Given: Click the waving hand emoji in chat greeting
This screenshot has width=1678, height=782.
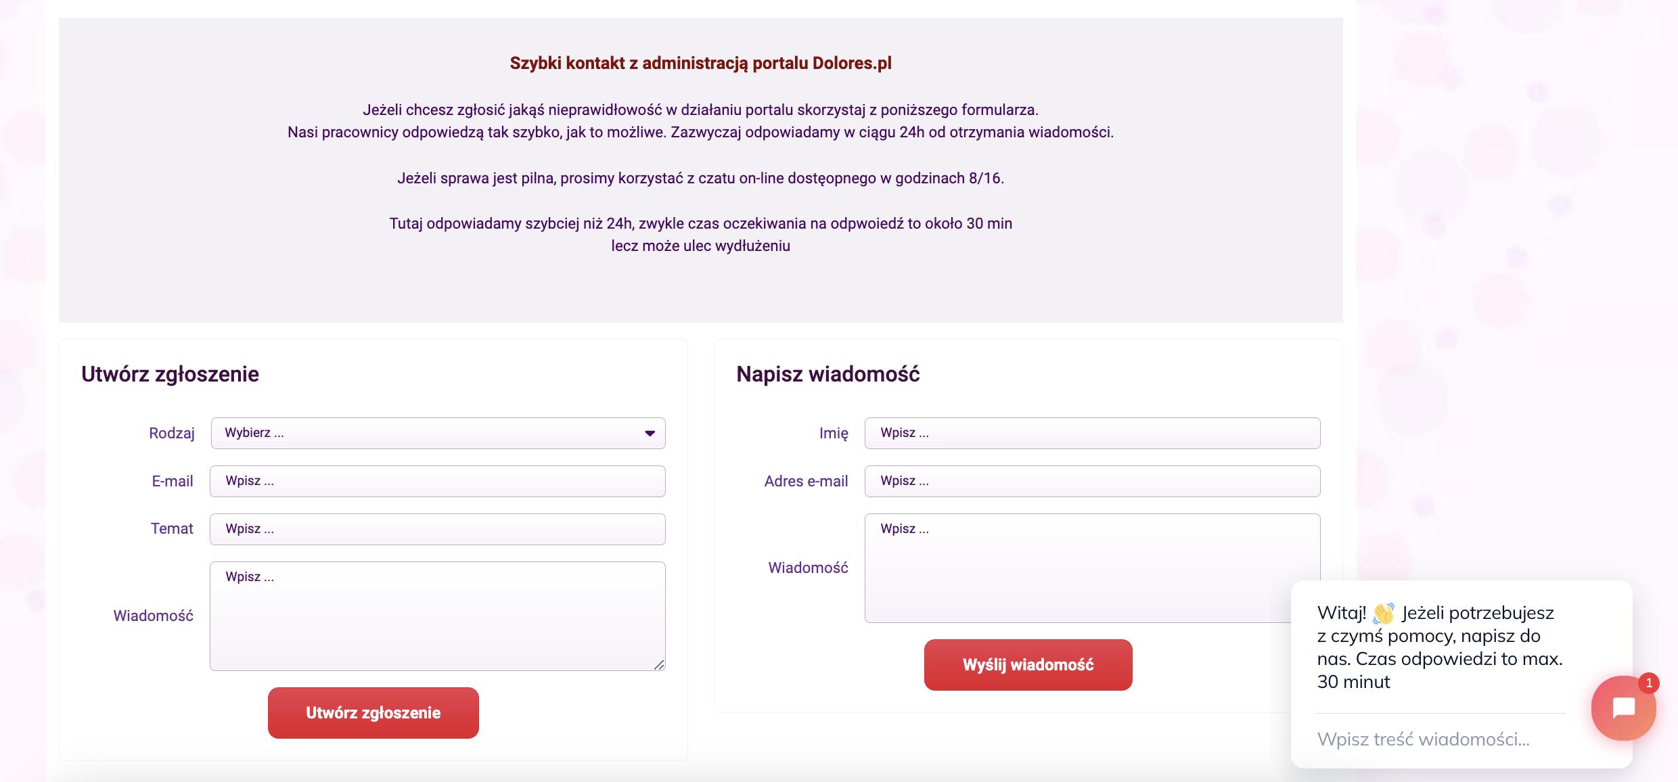Looking at the screenshot, I should pos(1384,613).
